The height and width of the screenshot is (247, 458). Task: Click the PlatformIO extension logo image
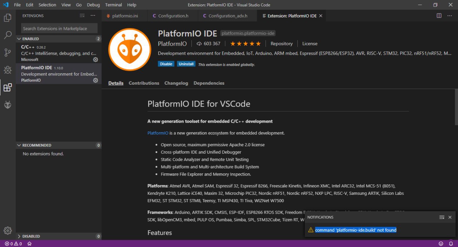pyautogui.click(x=130, y=49)
